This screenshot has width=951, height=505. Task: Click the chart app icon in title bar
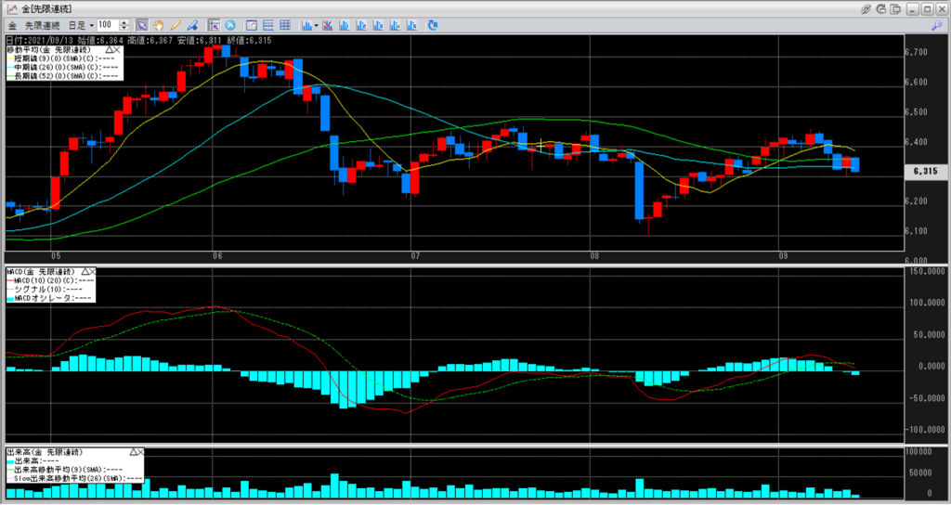coord(12,9)
